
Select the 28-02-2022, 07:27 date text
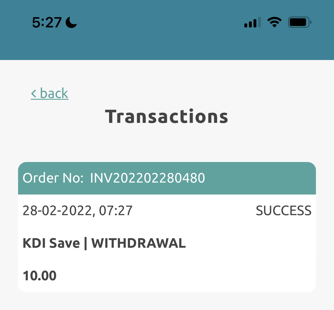(78, 211)
